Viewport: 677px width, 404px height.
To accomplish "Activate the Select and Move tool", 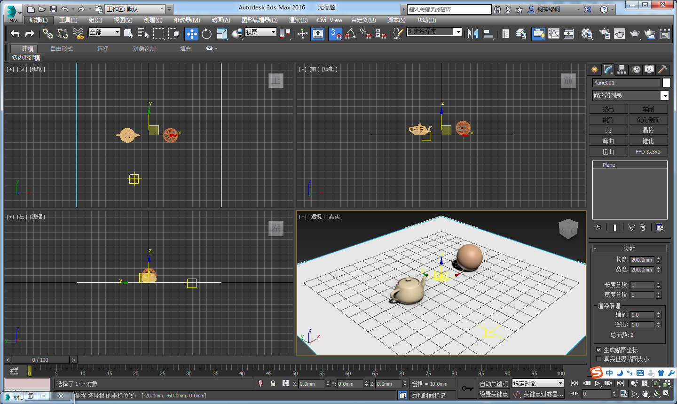I will [192, 33].
